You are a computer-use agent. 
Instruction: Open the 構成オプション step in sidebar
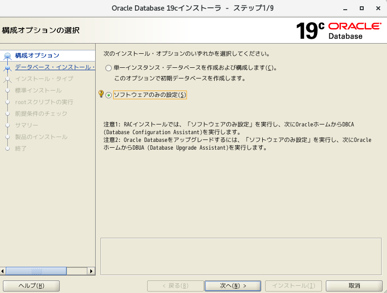(x=37, y=55)
